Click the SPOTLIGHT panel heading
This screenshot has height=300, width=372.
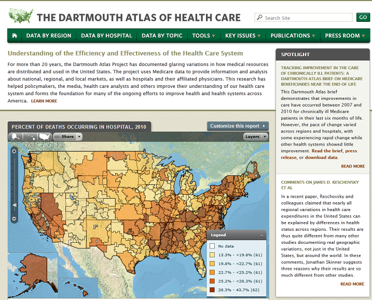click(x=295, y=55)
